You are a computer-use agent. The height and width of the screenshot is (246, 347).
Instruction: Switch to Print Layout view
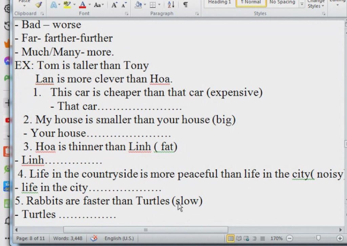[x=230, y=239]
